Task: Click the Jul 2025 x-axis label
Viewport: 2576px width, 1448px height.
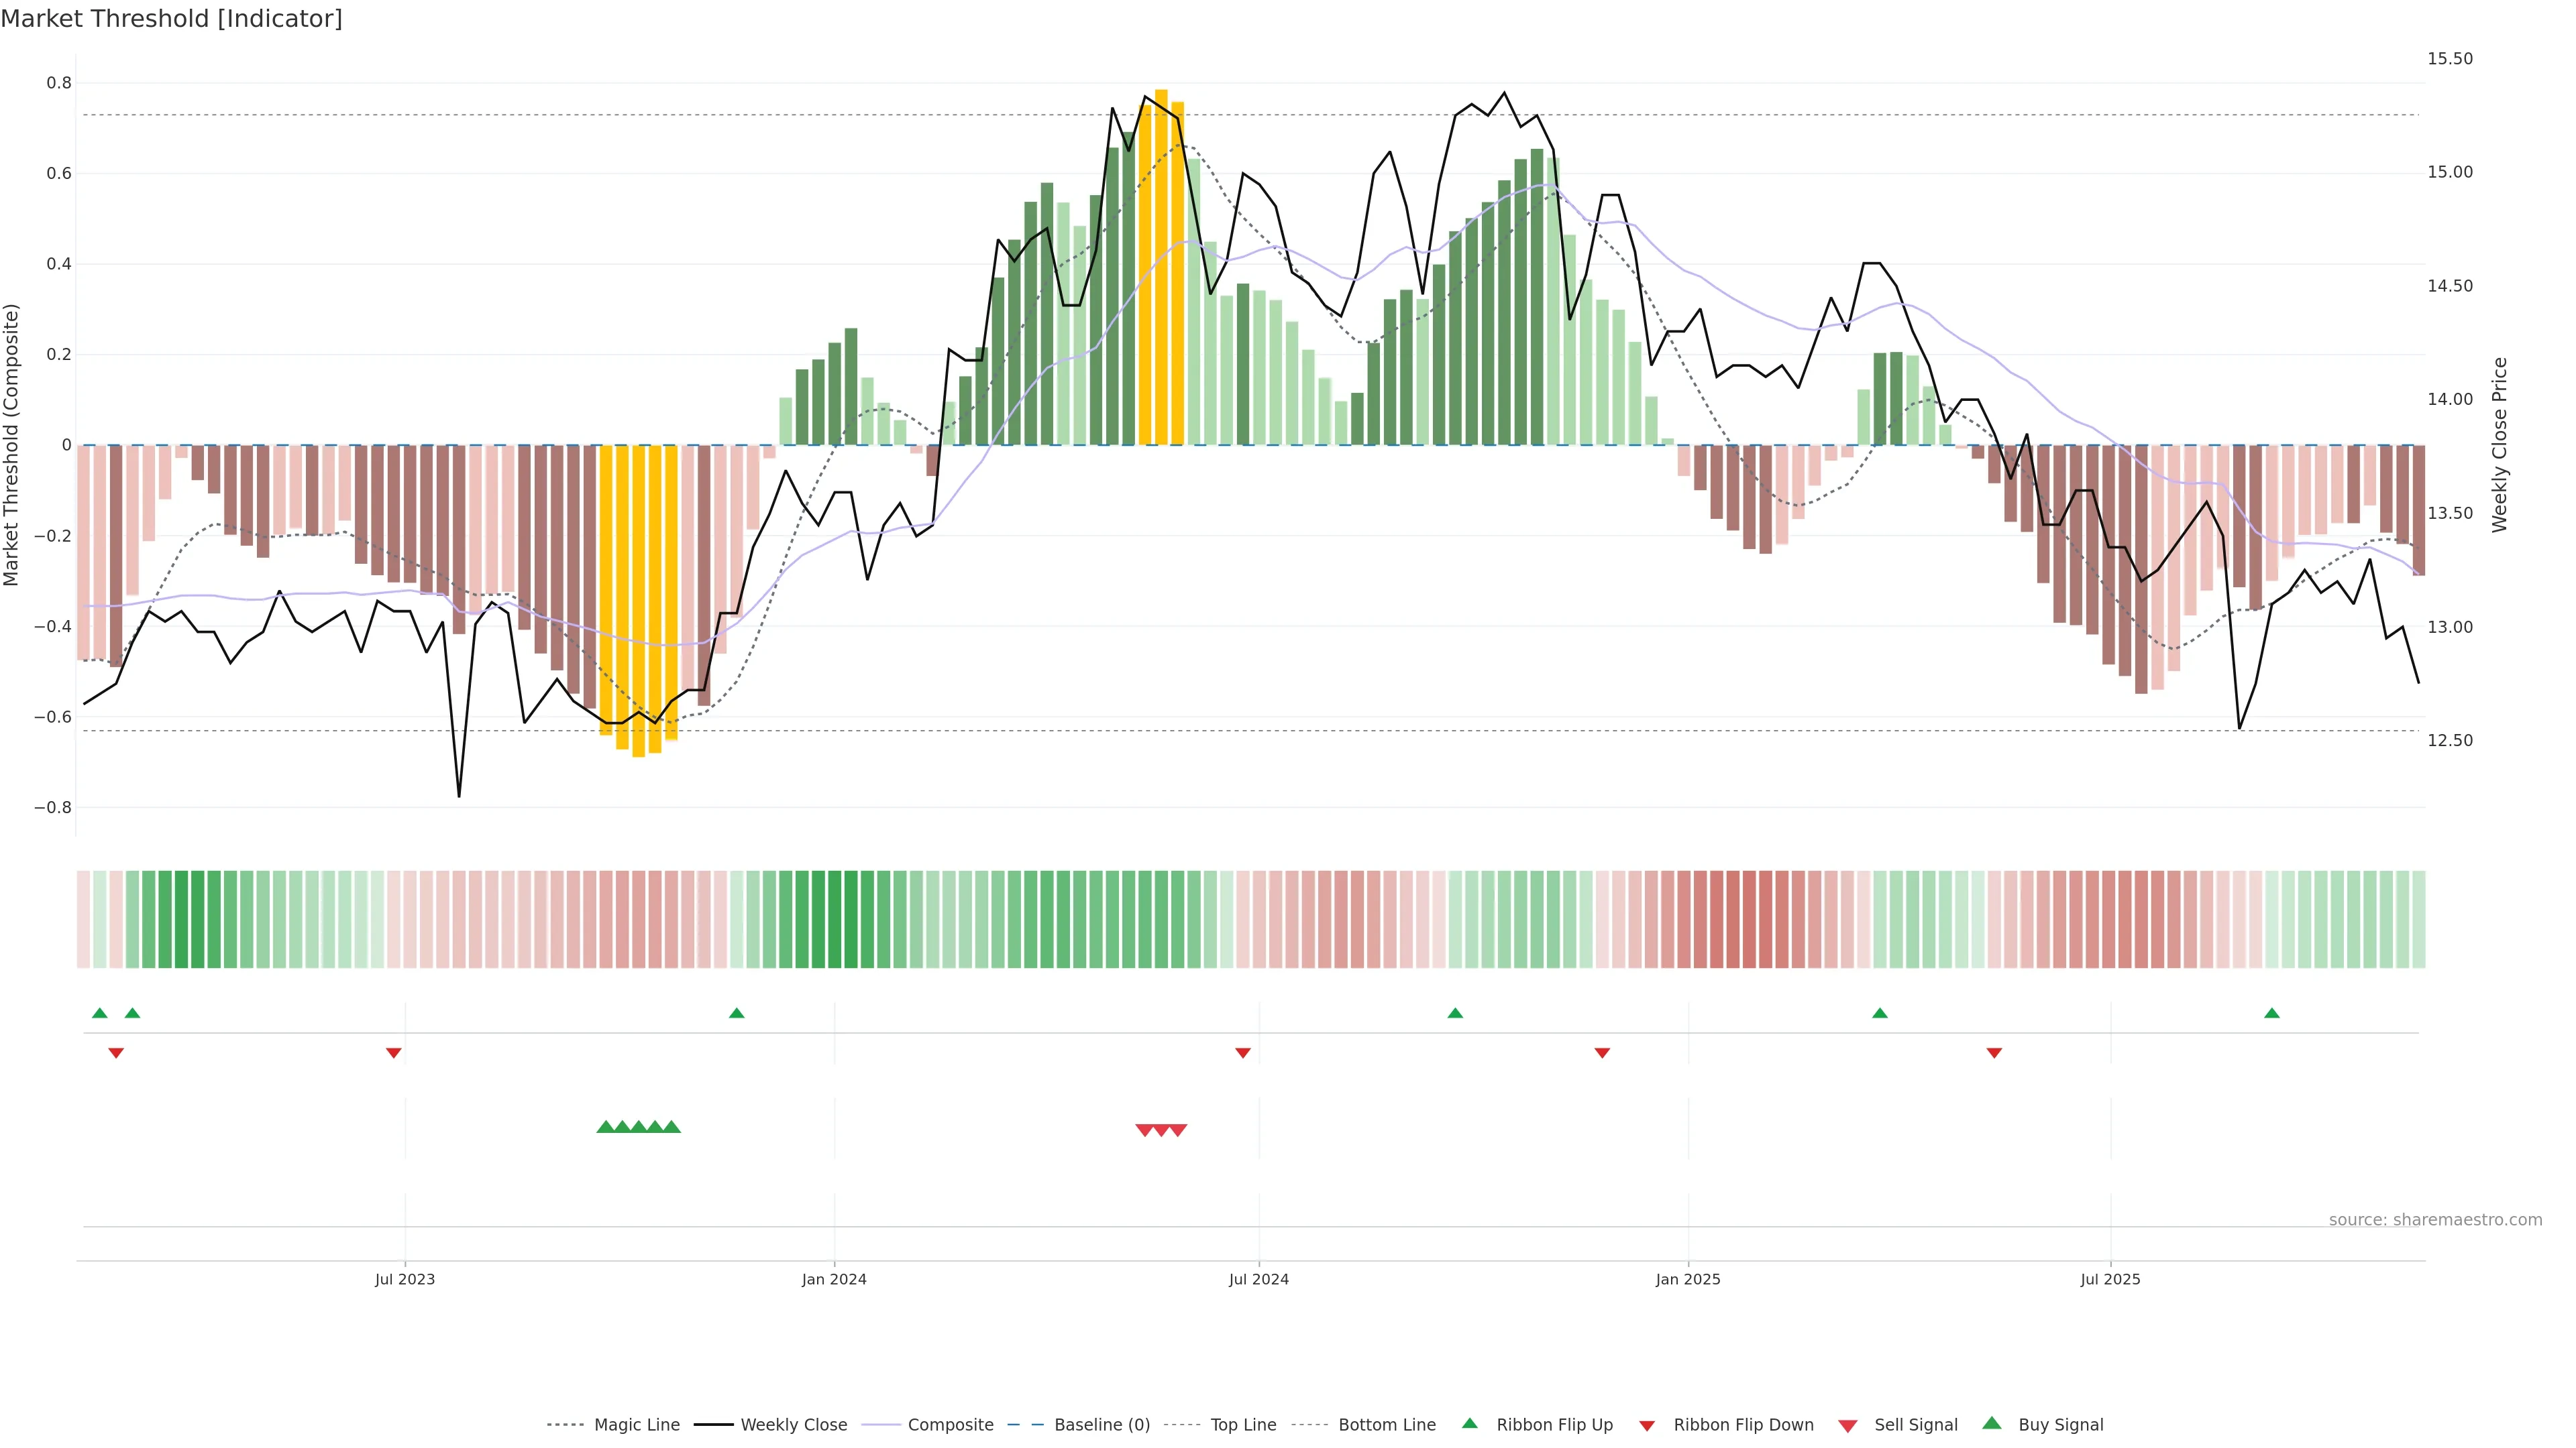Action: 2110,1279
